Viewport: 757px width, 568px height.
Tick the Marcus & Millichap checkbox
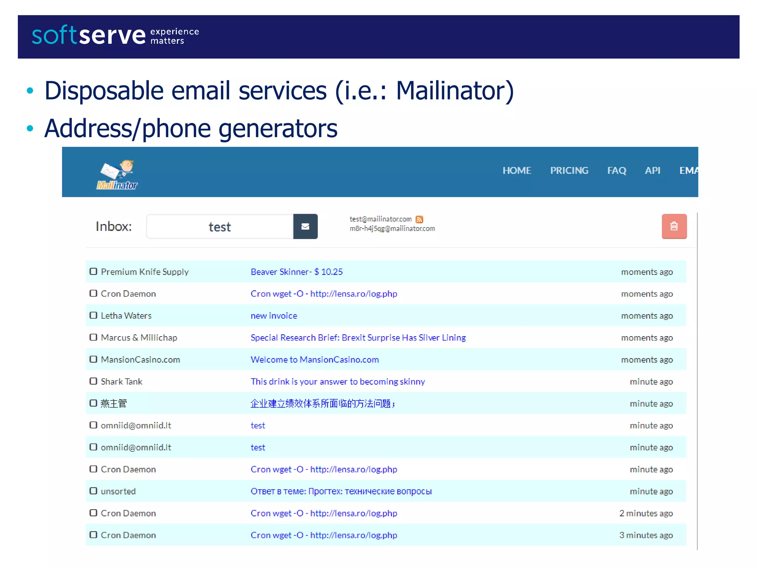94,337
